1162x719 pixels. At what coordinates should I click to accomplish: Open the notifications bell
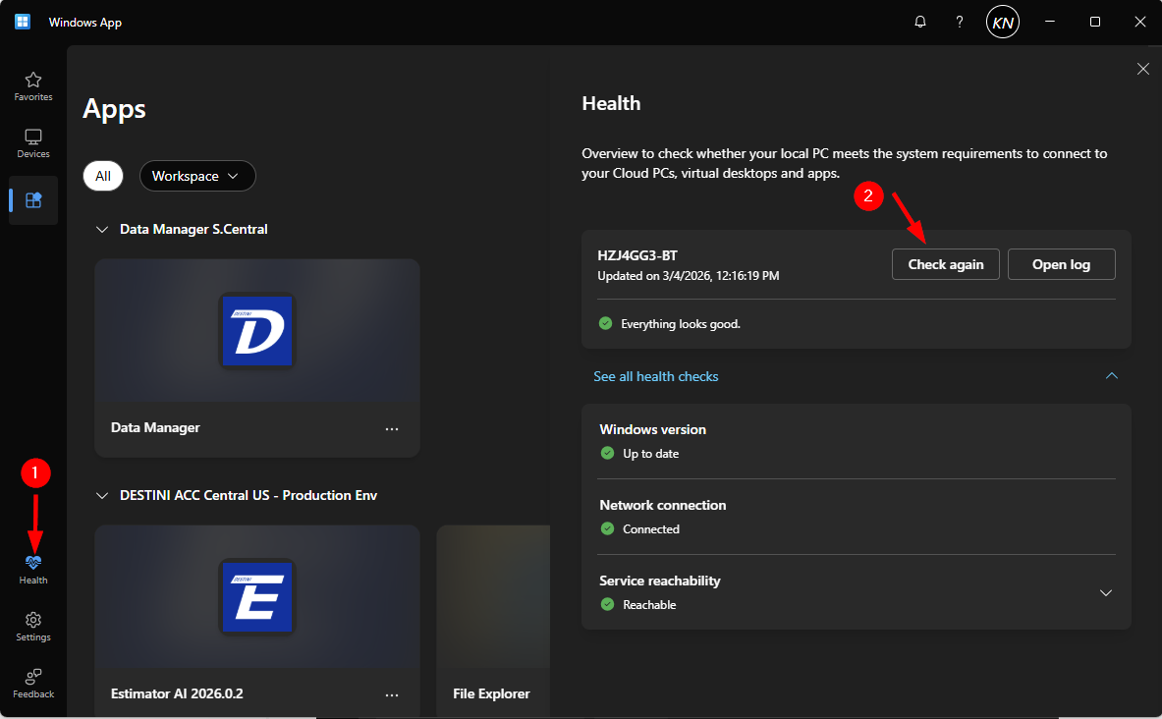tap(920, 22)
